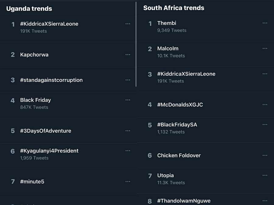Click the more icon beside Utopia
The width and height of the screenshot is (274, 205).
point(265,176)
